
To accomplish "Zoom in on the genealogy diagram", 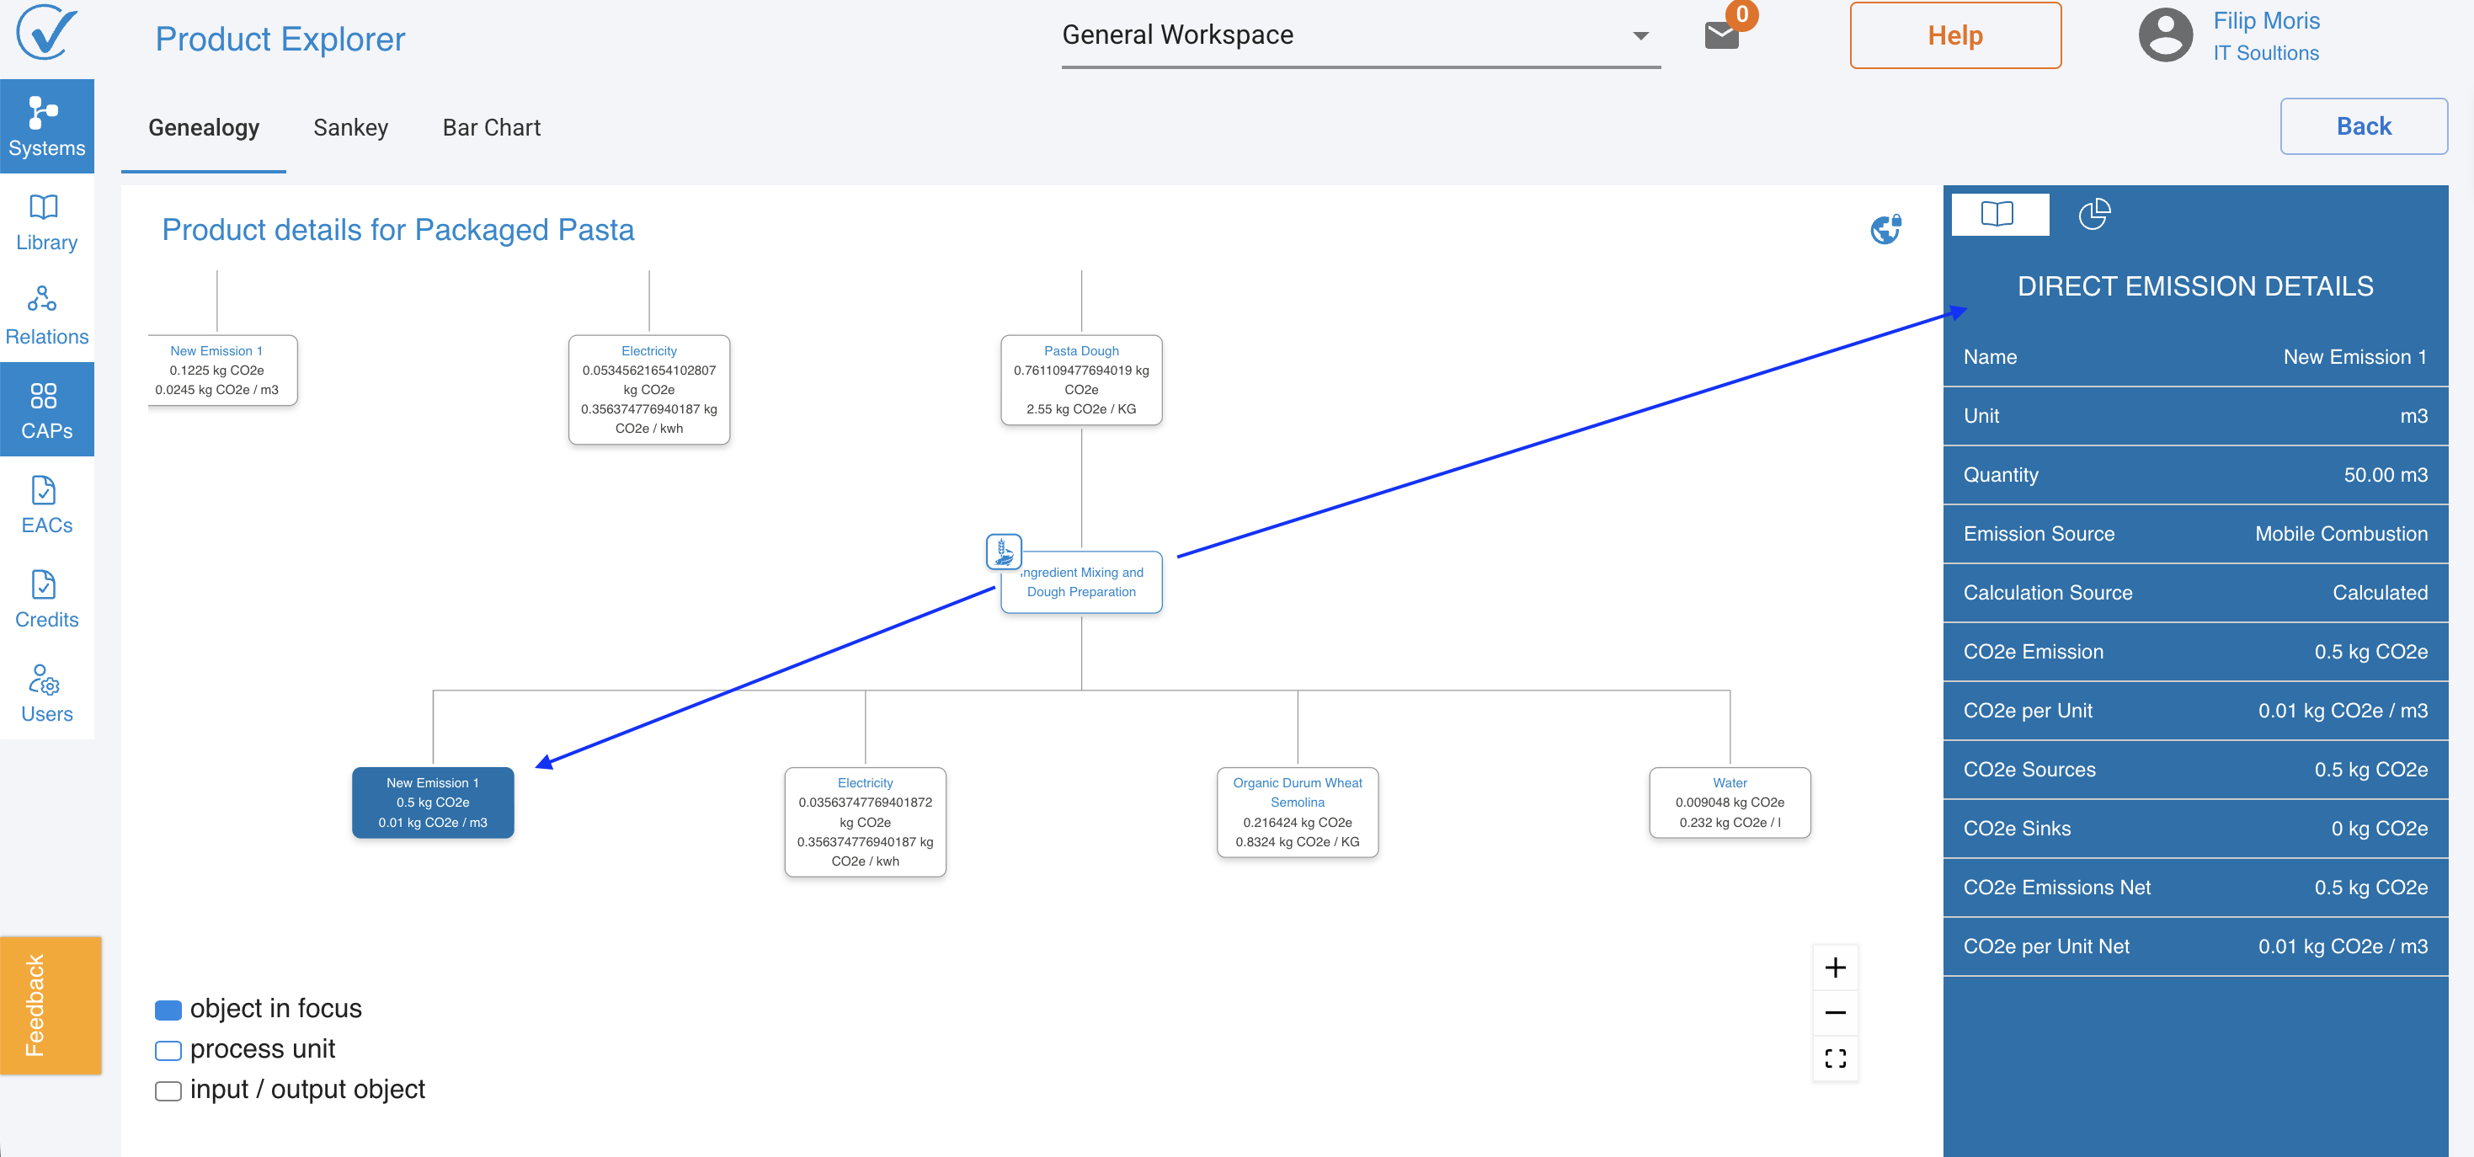I will (1834, 967).
